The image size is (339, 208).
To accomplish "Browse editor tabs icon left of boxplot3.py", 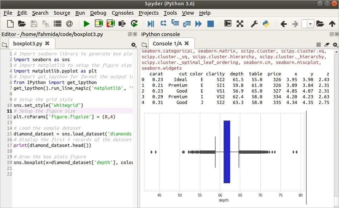I will point(5,45).
